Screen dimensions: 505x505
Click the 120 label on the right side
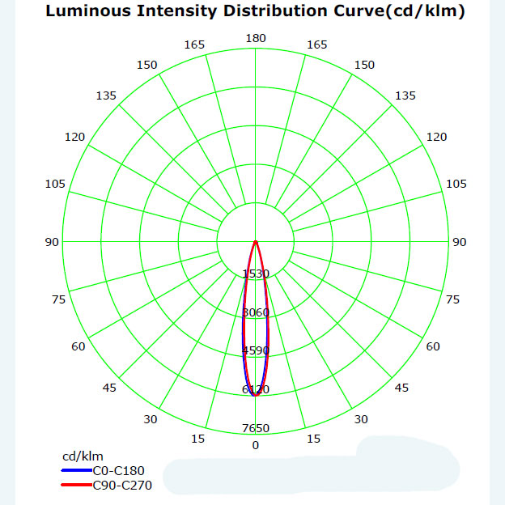pyautogui.click(x=437, y=138)
